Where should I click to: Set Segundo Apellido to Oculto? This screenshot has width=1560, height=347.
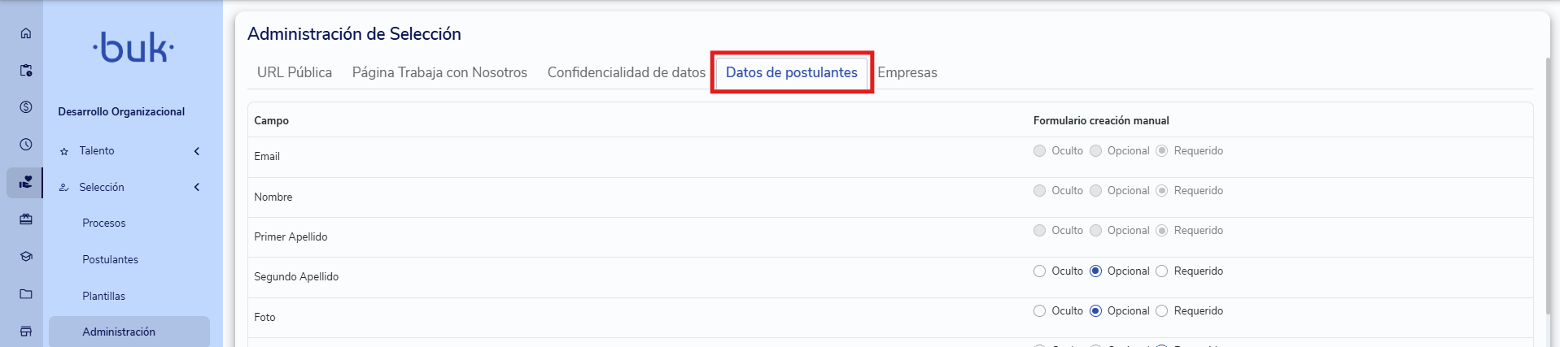1039,271
